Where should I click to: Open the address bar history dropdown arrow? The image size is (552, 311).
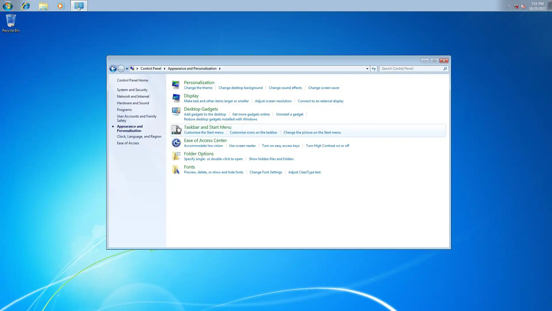click(x=367, y=69)
